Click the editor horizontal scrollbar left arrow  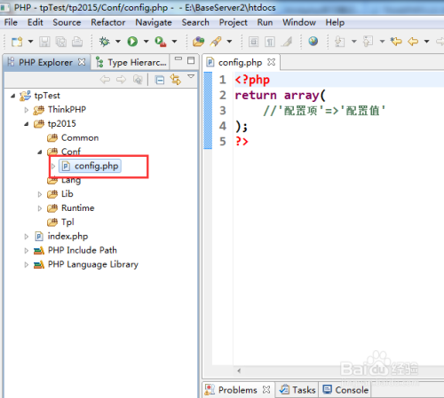[x=239, y=371]
